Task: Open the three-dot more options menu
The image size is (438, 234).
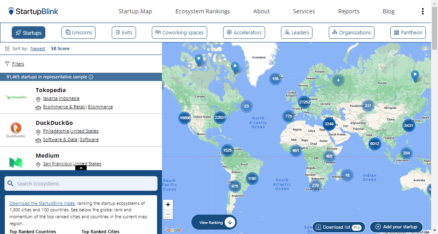Action: pos(423,11)
